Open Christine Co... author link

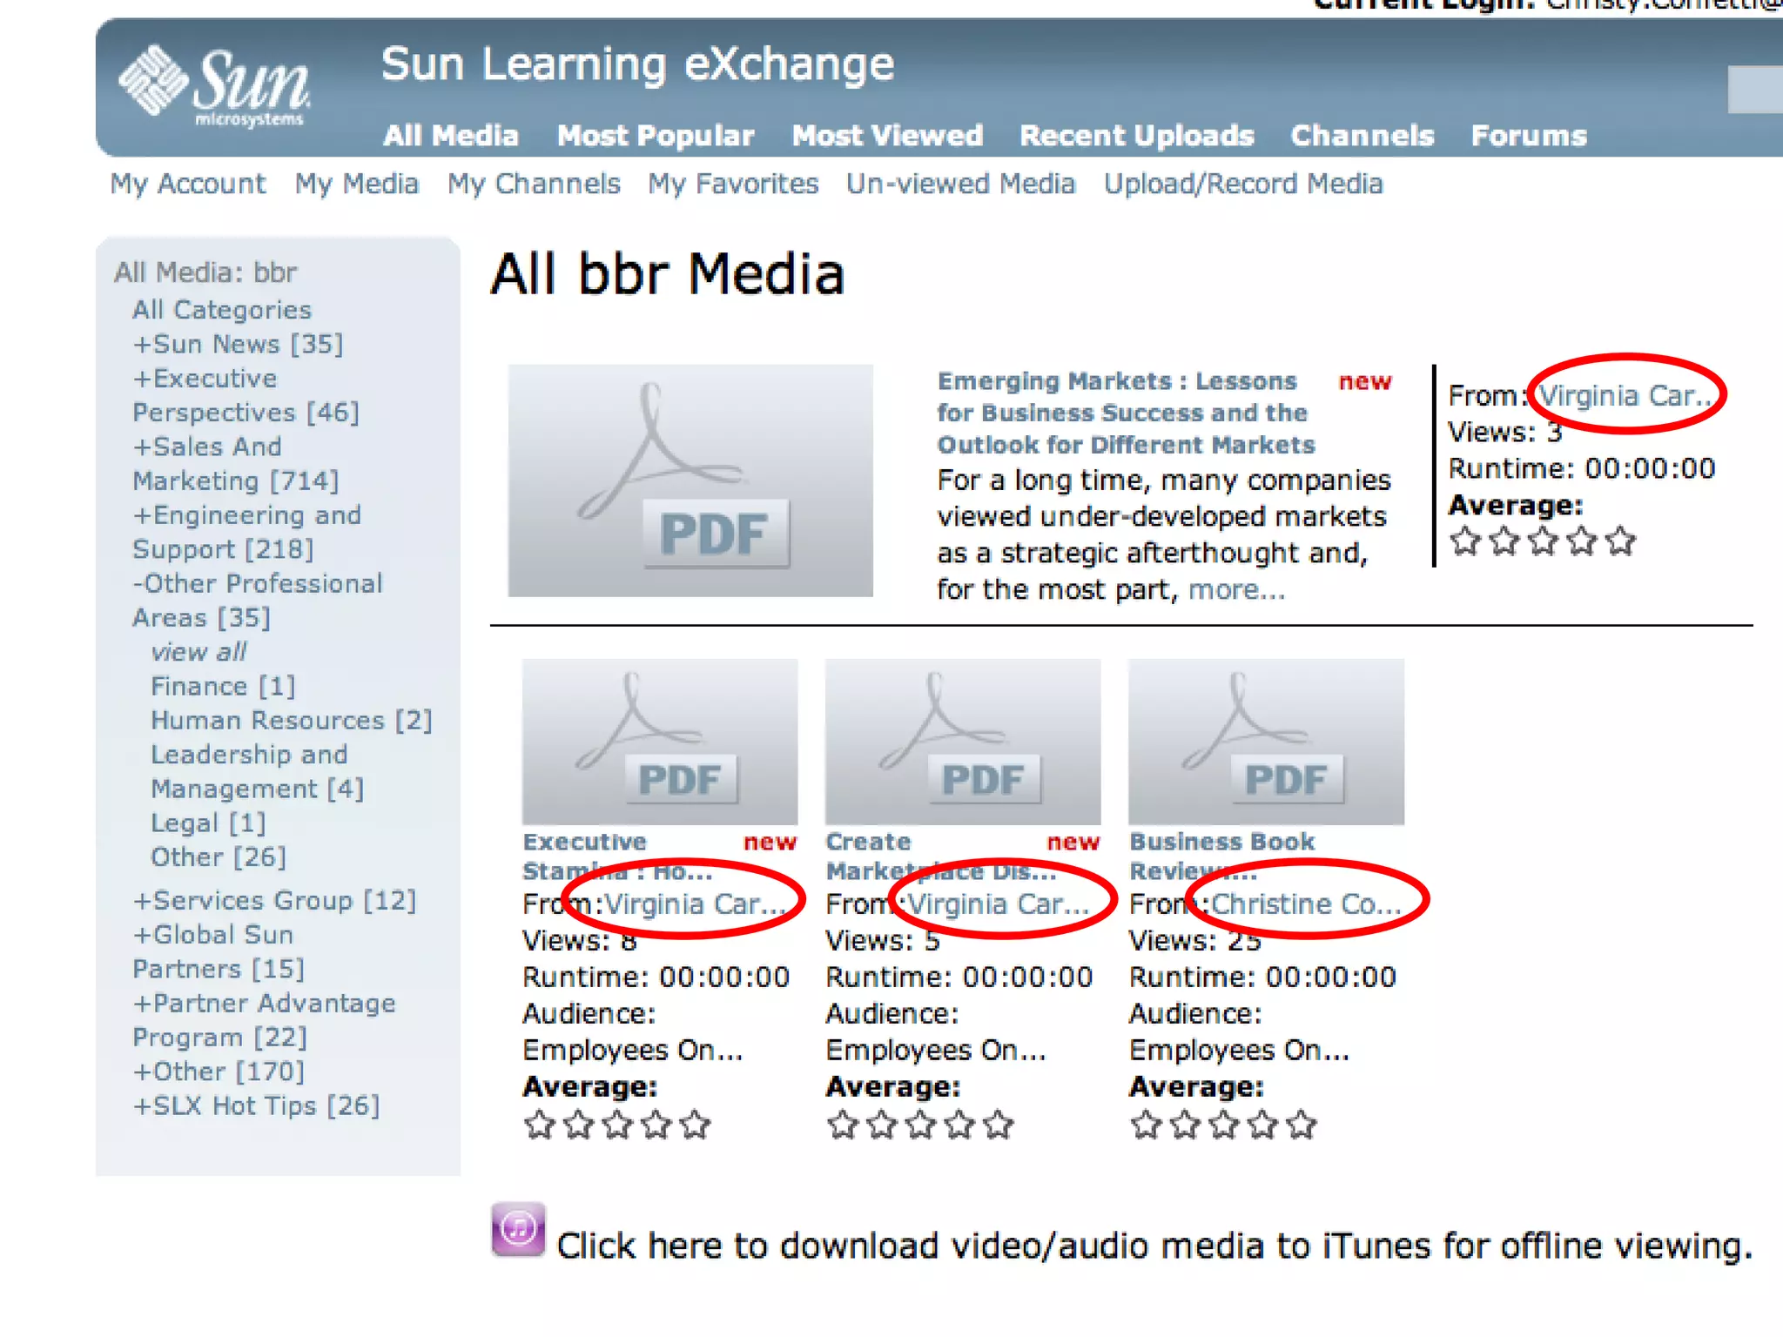coord(1306,904)
